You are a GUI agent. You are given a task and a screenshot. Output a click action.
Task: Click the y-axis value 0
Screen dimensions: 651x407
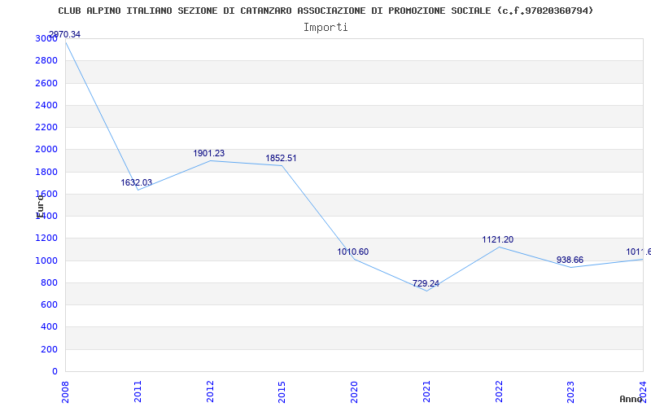click(55, 372)
